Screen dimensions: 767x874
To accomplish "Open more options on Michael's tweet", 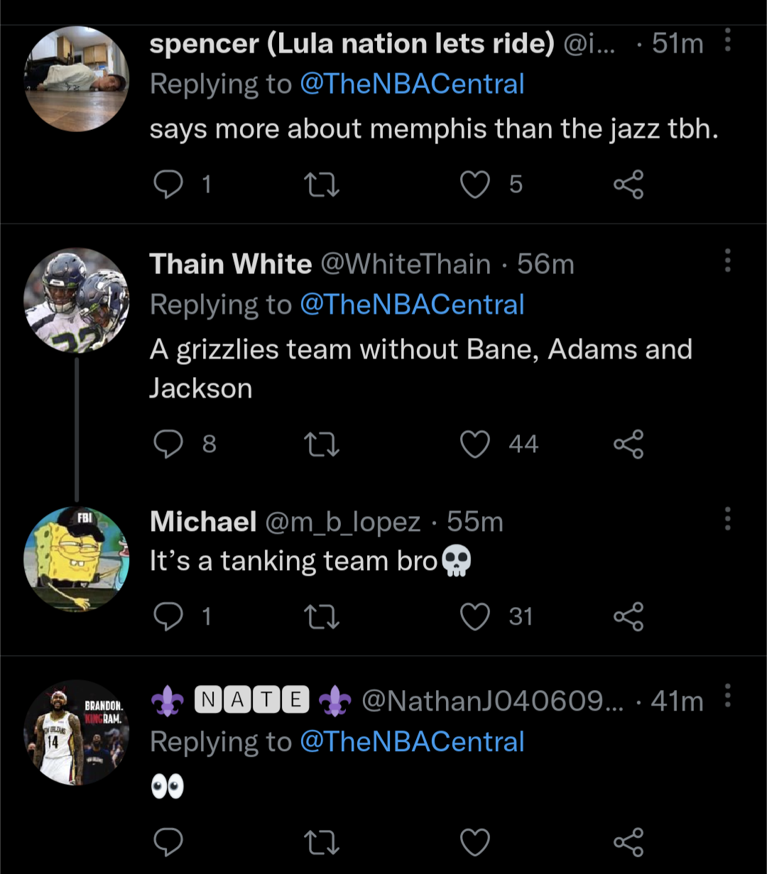I will tap(727, 520).
